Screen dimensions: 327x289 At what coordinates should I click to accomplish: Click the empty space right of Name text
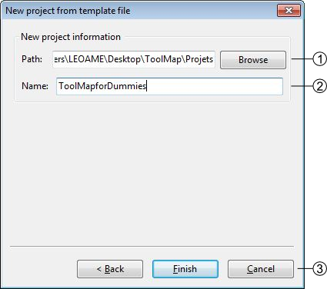tap(214, 86)
